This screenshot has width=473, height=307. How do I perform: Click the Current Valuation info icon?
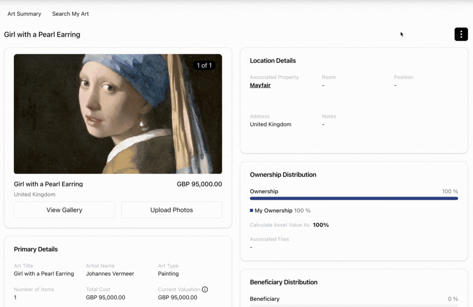(205, 289)
